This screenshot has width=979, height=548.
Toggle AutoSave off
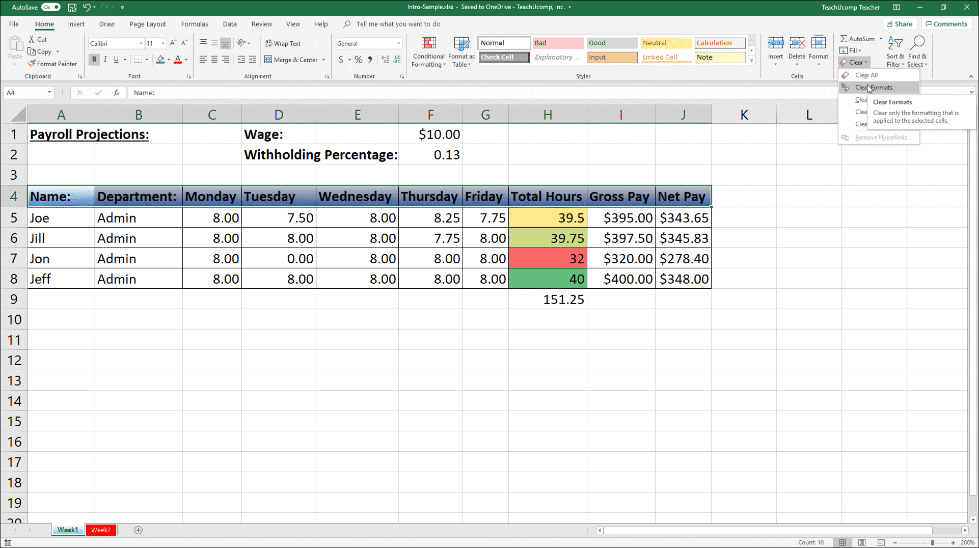click(50, 7)
